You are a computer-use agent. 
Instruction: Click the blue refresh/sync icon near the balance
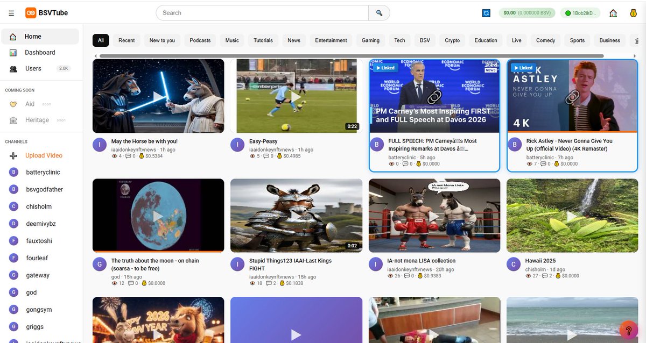pos(486,13)
